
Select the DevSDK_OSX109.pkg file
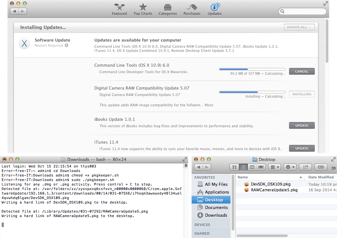point(270,184)
